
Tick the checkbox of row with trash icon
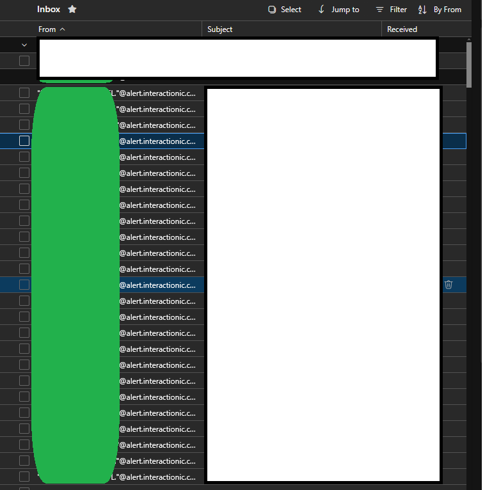point(24,285)
